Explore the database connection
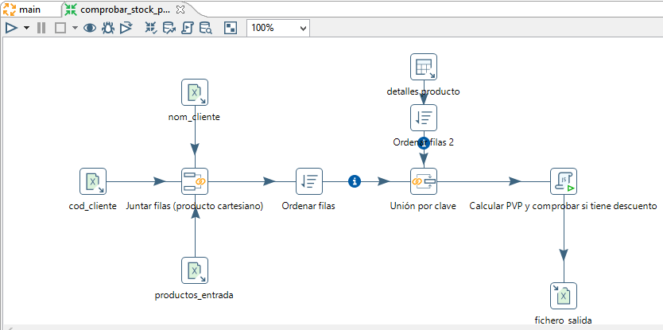The image size is (663, 330). (x=205, y=29)
